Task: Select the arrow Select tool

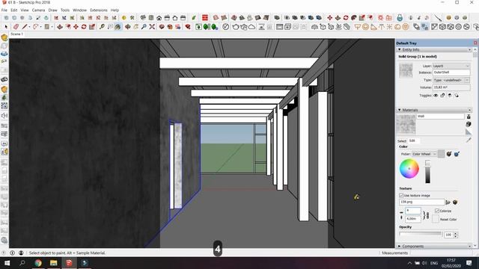Action: (x=6, y=27)
